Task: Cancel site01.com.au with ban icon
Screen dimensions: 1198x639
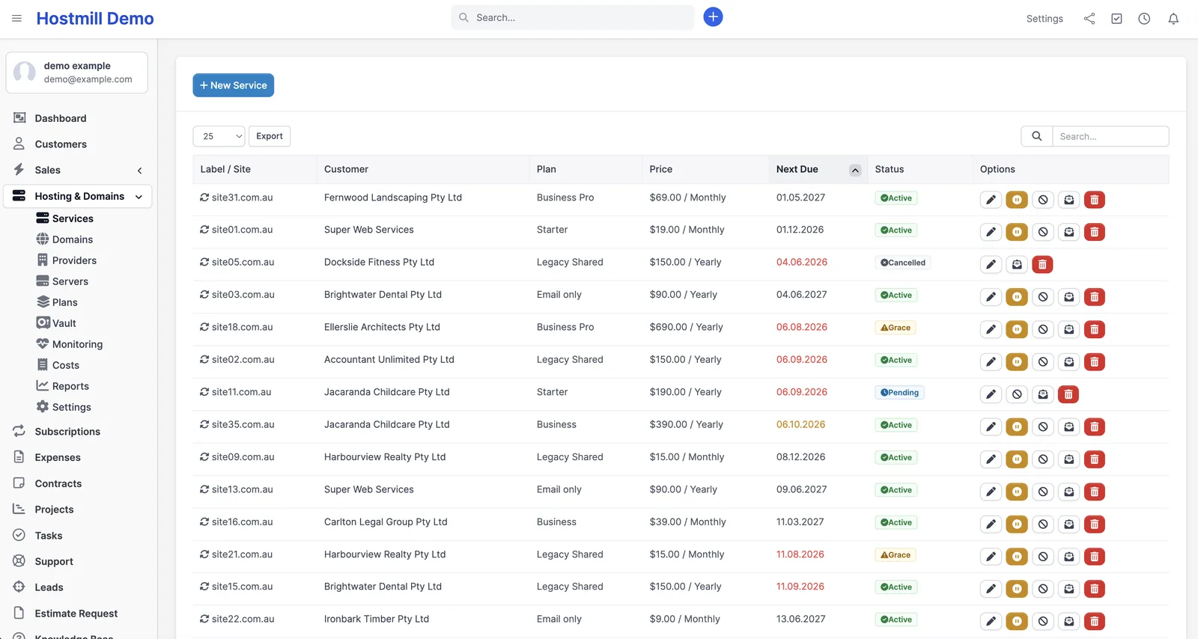Action: [x=1043, y=232]
